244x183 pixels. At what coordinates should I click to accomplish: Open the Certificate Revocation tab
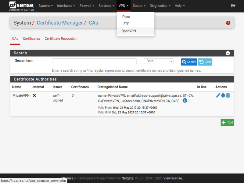61,39
